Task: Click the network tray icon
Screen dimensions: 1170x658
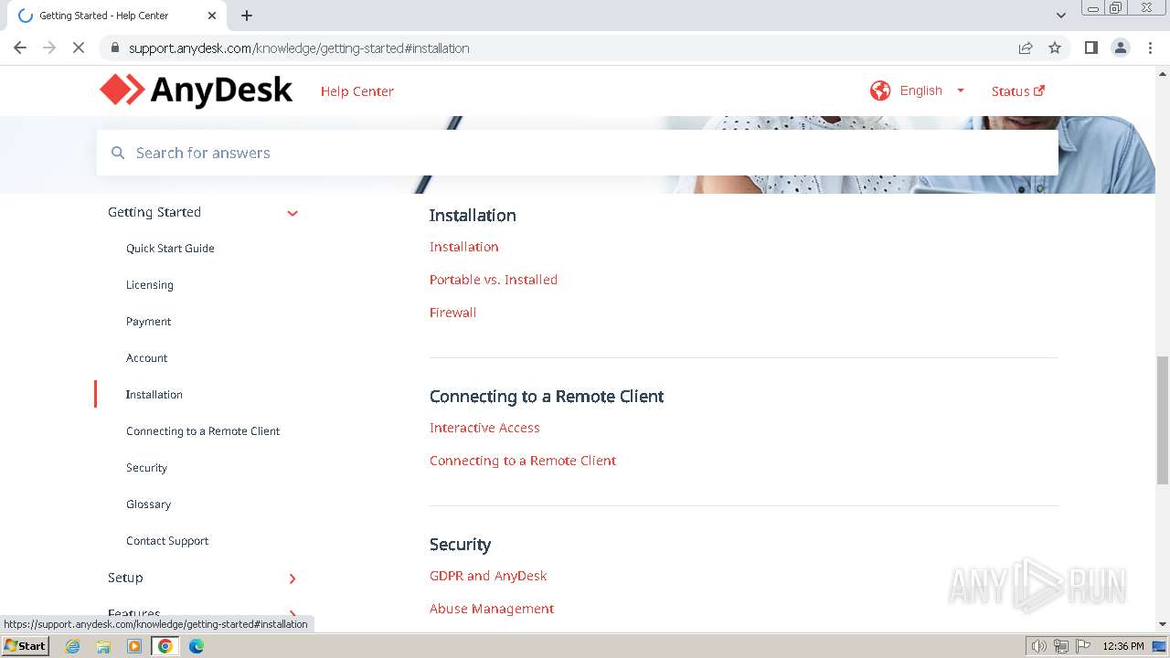Action: tap(1060, 646)
